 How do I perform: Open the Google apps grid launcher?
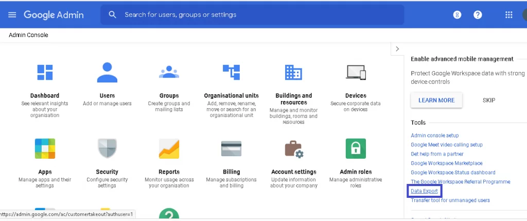tap(508, 14)
